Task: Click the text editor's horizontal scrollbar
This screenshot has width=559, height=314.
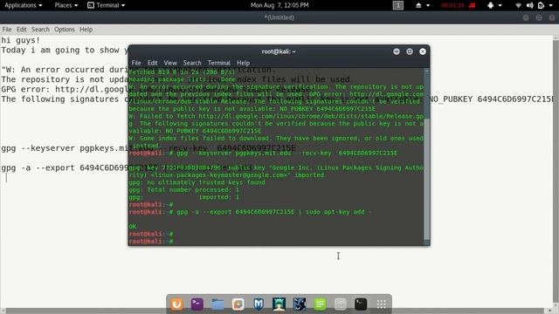Action: coord(276,311)
